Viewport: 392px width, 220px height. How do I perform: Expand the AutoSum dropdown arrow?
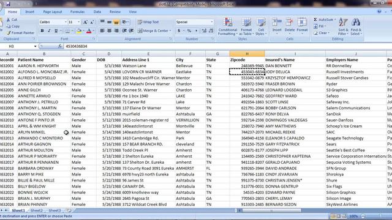[335, 20]
